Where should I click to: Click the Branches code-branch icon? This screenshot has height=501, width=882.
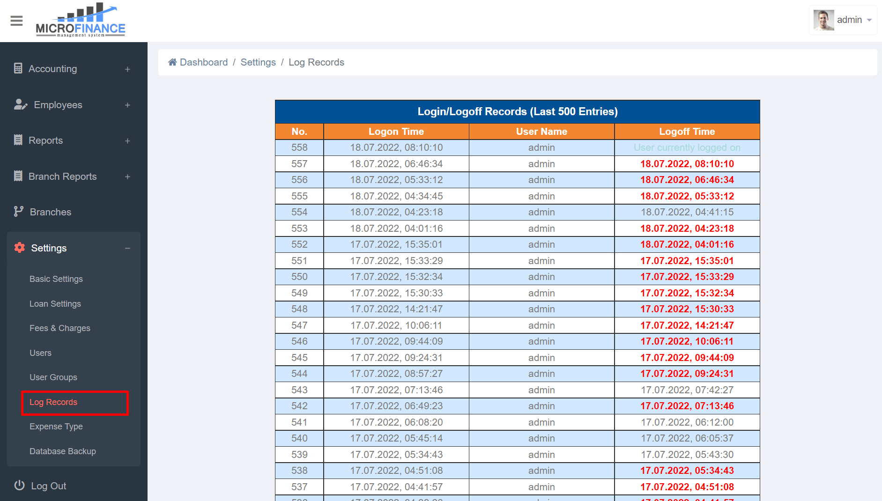(x=19, y=212)
